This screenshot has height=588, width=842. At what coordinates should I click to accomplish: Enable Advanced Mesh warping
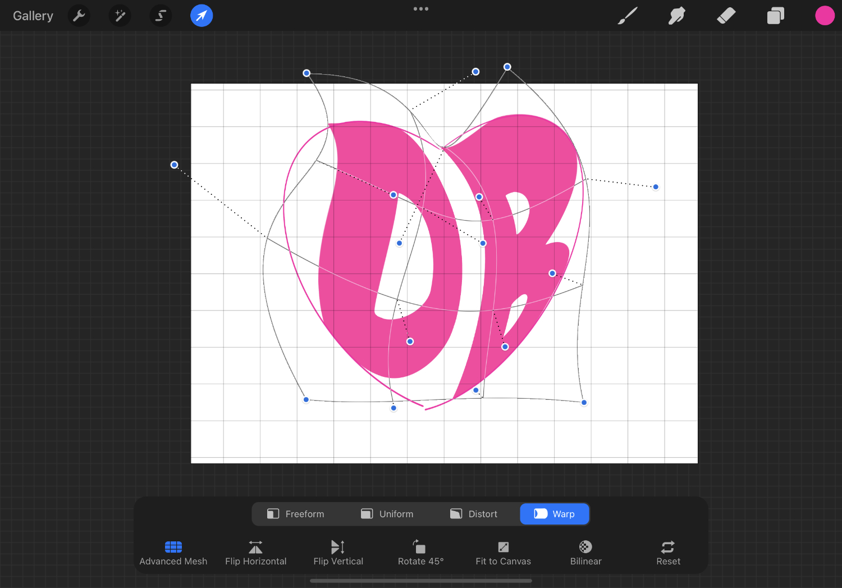pos(173,552)
